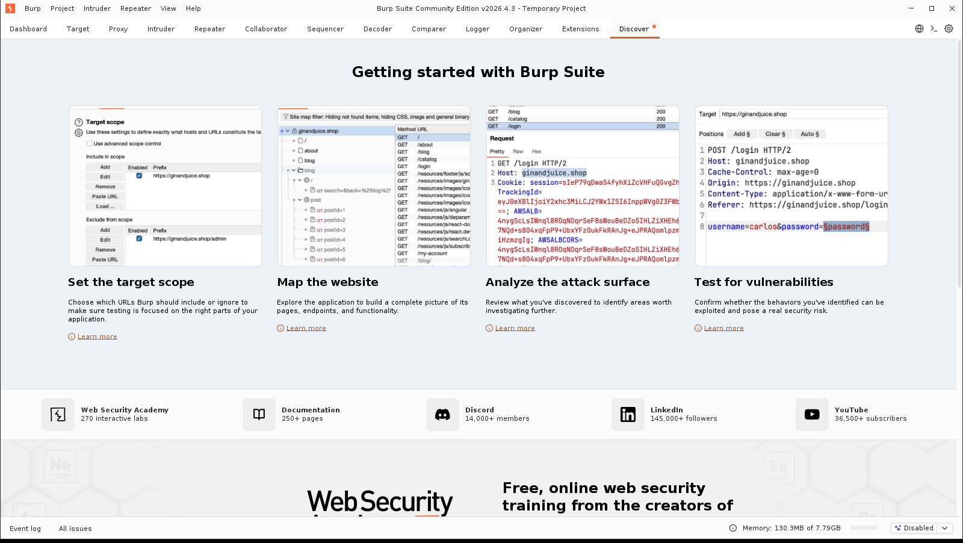Click the Map the website heading
Screen dimensions: 963x543
click(328, 282)
